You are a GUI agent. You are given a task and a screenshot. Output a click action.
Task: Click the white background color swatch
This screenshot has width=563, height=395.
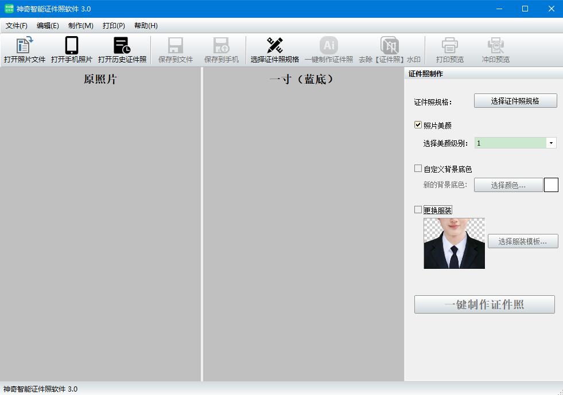551,185
